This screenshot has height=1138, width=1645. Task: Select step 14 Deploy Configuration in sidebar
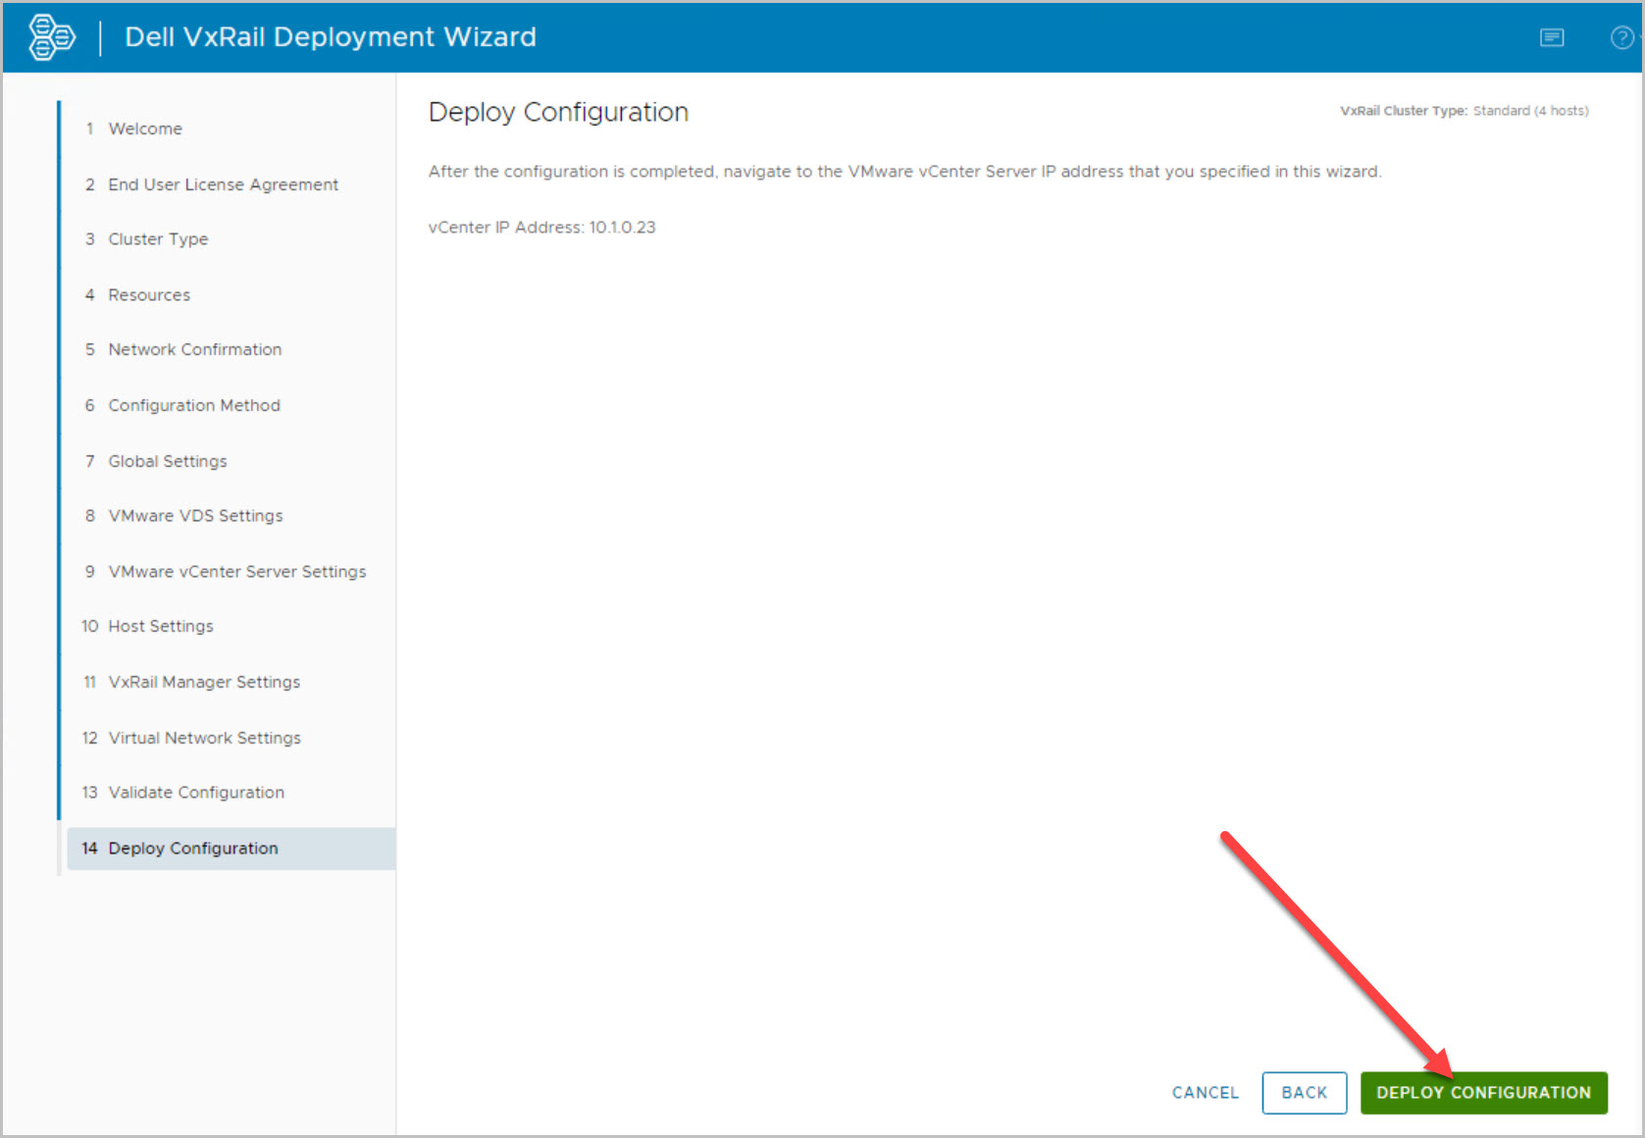coord(193,849)
